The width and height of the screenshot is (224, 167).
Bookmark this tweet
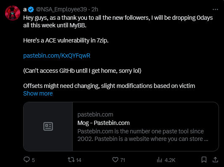(x=204, y=159)
